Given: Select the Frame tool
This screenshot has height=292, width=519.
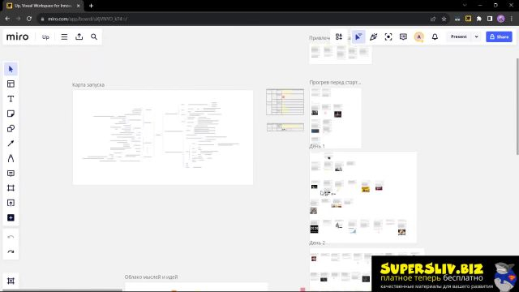Looking at the screenshot, I should [x=11, y=188].
